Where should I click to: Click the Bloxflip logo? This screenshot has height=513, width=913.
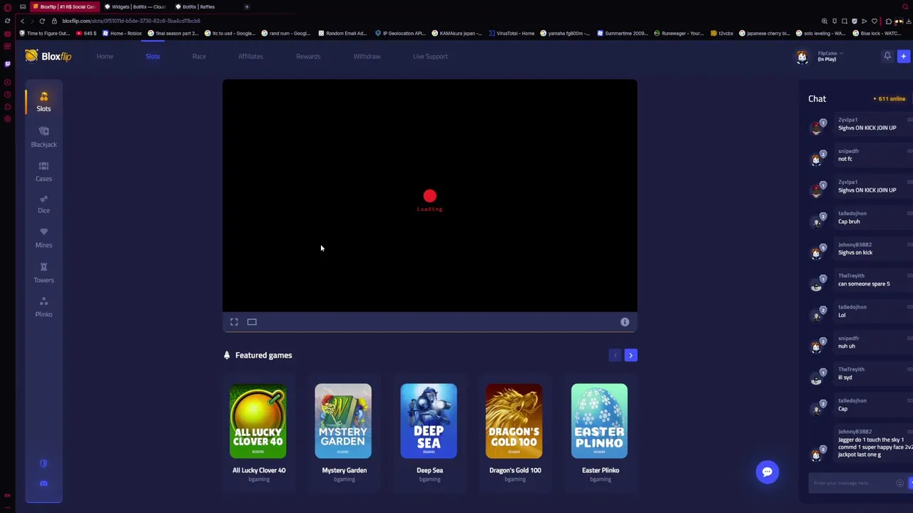click(49, 56)
